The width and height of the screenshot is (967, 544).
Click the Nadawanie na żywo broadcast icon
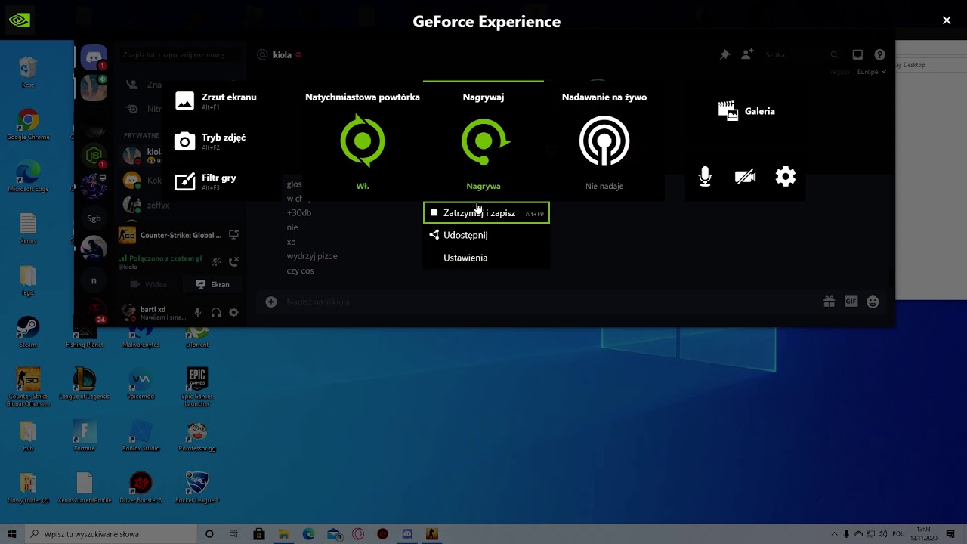pos(604,141)
